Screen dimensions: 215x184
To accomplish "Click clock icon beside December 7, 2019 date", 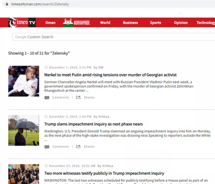I will click(x=46, y=67).
